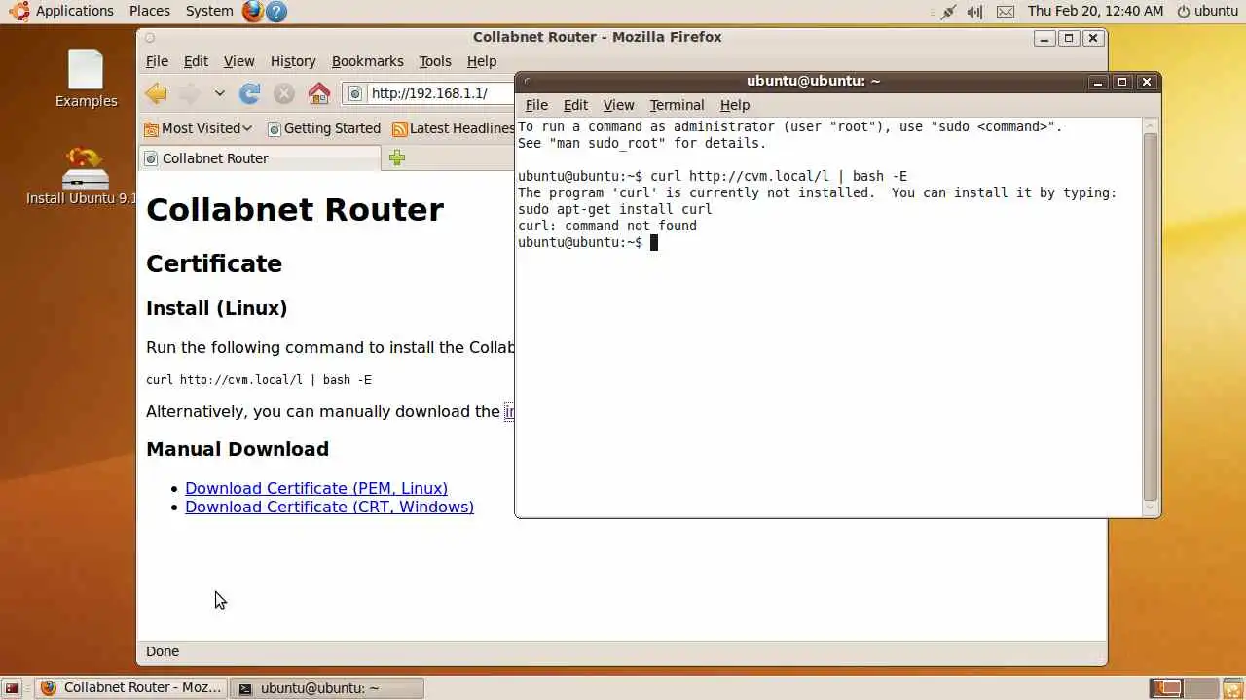Click the Firefox window menu icon in titlebar
Viewport: 1246px width, 700px height.
click(150, 38)
